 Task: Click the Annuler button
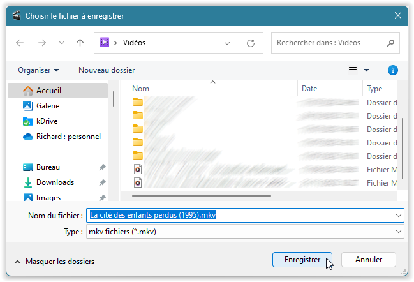[x=369, y=260]
